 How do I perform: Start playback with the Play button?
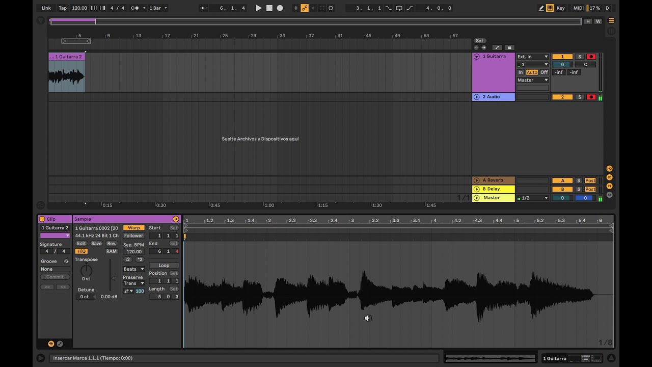(258, 8)
